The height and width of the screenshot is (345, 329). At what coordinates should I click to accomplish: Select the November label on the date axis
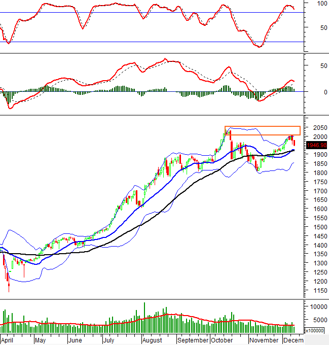click(263, 340)
